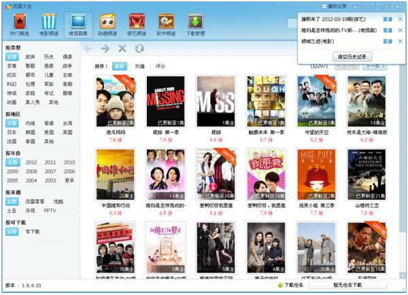Open the TOUCH poster thumbnail
The width and height of the screenshot is (408, 295).
click(266, 101)
